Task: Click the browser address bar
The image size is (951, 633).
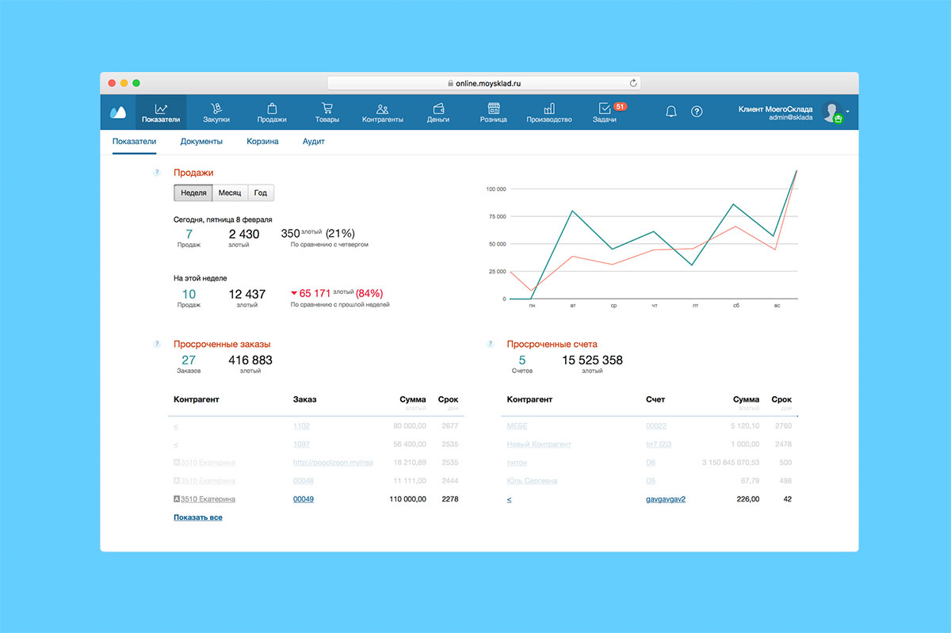Action: (483, 83)
